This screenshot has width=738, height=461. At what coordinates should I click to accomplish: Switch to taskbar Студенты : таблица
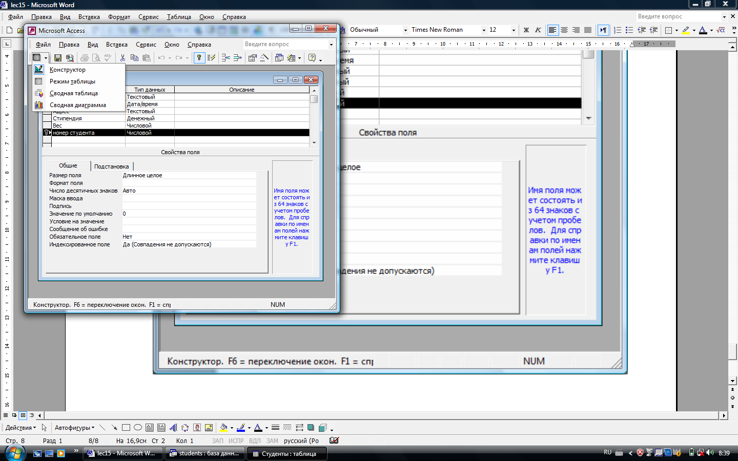pyautogui.click(x=287, y=453)
